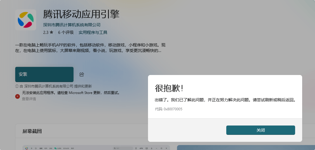The width and height of the screenshot is (315, 150).
Task: Click the share icon beside 安装
Action: [82, 74]
